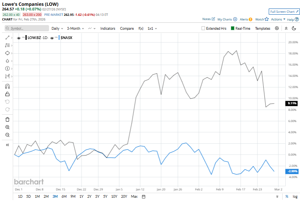Hide the LOW.BZ series via eye icon
The width and height of the screenshot is (300, 202).
(19, 37)
